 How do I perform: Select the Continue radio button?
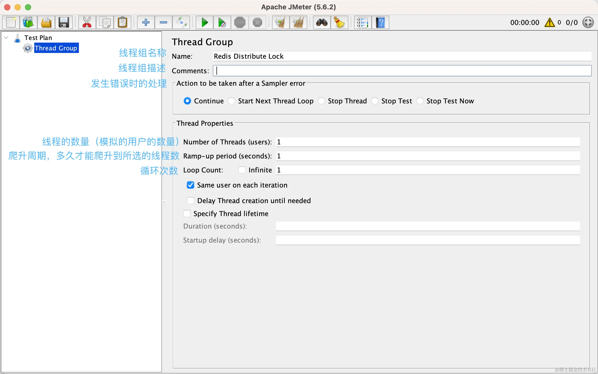point(187,101)
